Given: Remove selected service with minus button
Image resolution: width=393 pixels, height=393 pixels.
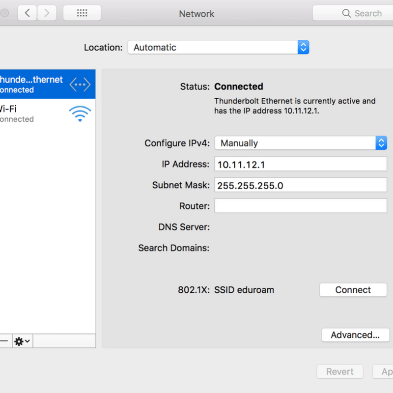Looking at the screenshot, I should (x=4, y=341).
